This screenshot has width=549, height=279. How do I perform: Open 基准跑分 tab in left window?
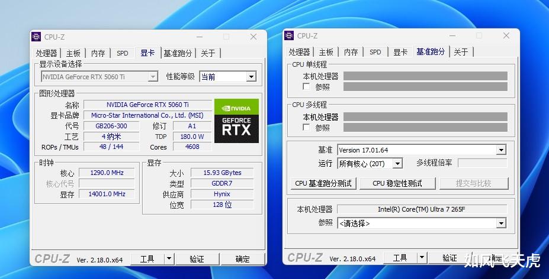point(178,53)
